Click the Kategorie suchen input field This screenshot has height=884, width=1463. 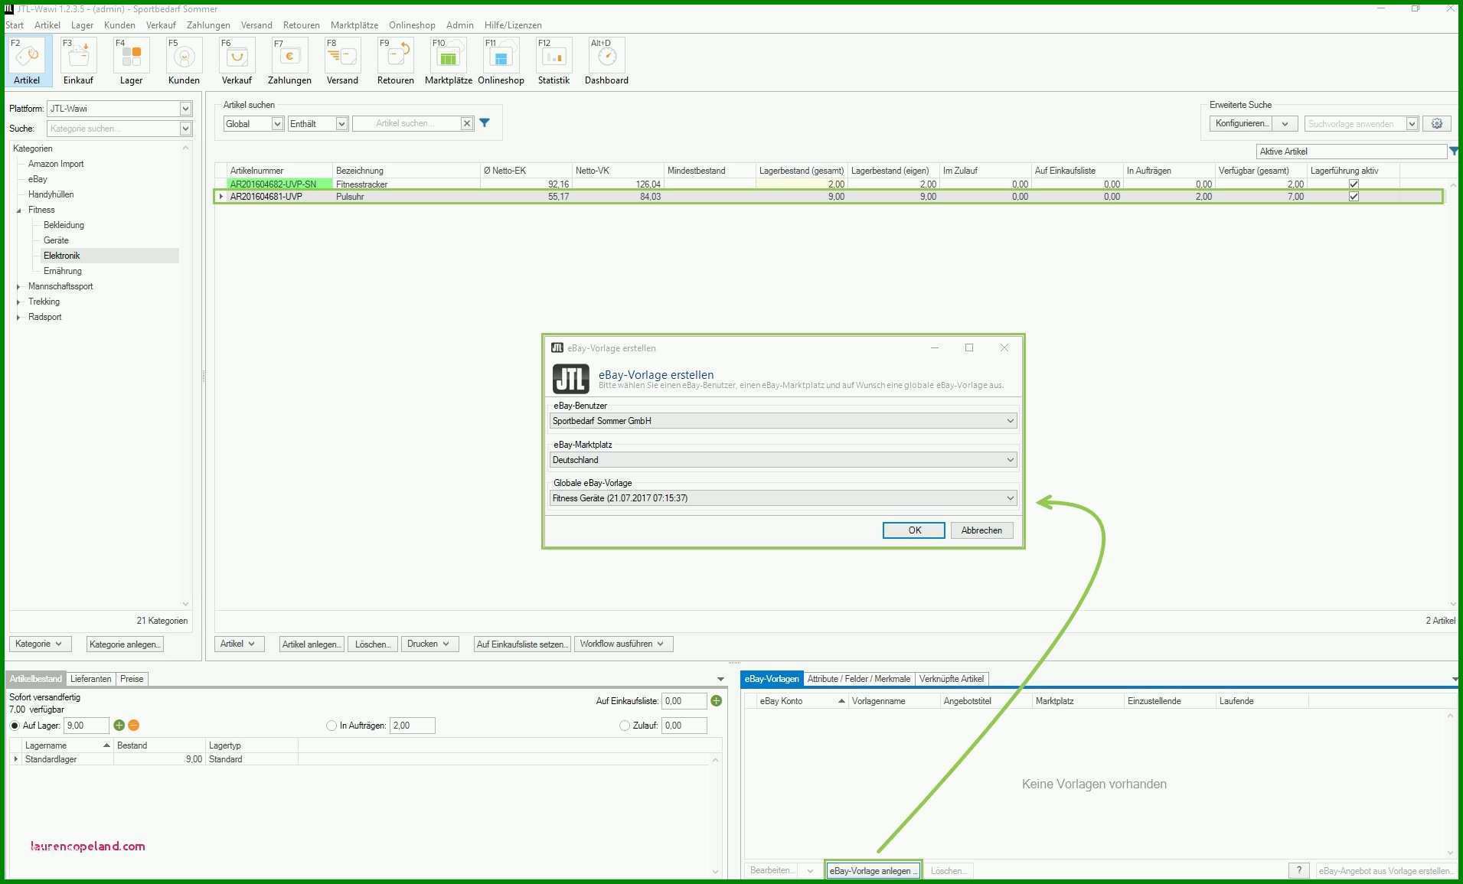[x=113, y=129]
